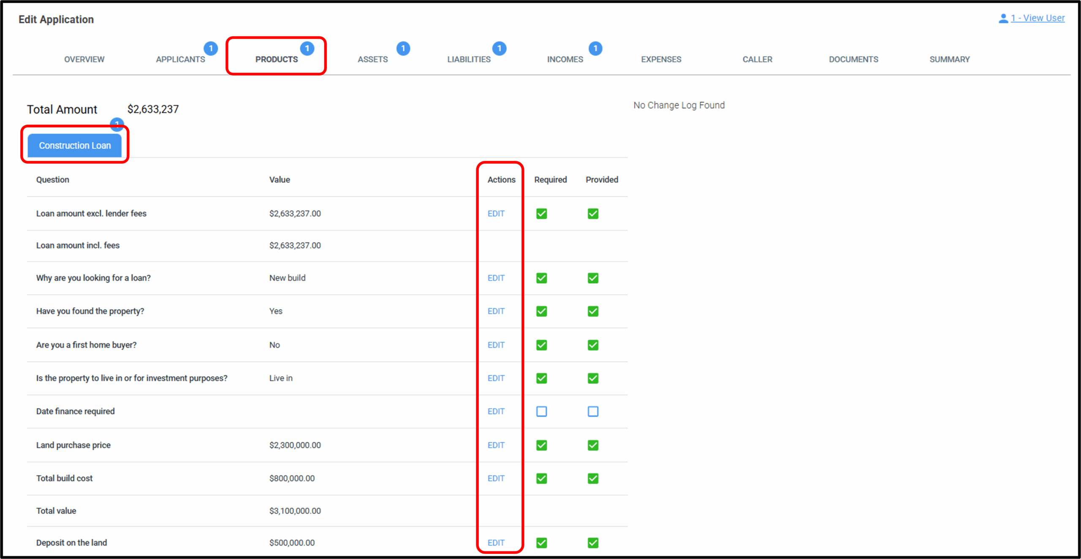This screenshot has height=559, width=1081.
Task: Select the Construction Loan product button
Action: click(75, 145)
